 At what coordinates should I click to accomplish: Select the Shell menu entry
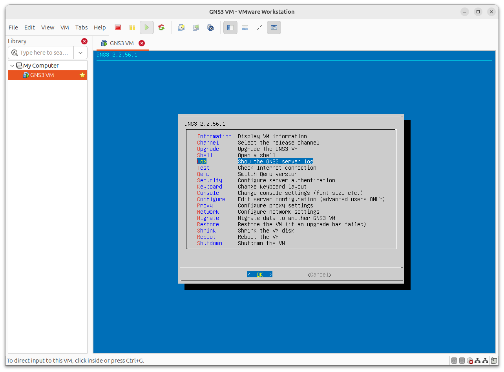[205, 155]
